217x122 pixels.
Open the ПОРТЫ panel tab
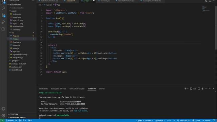(102, 89)
